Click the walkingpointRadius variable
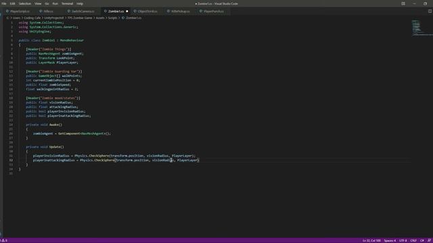 [53, 89]
